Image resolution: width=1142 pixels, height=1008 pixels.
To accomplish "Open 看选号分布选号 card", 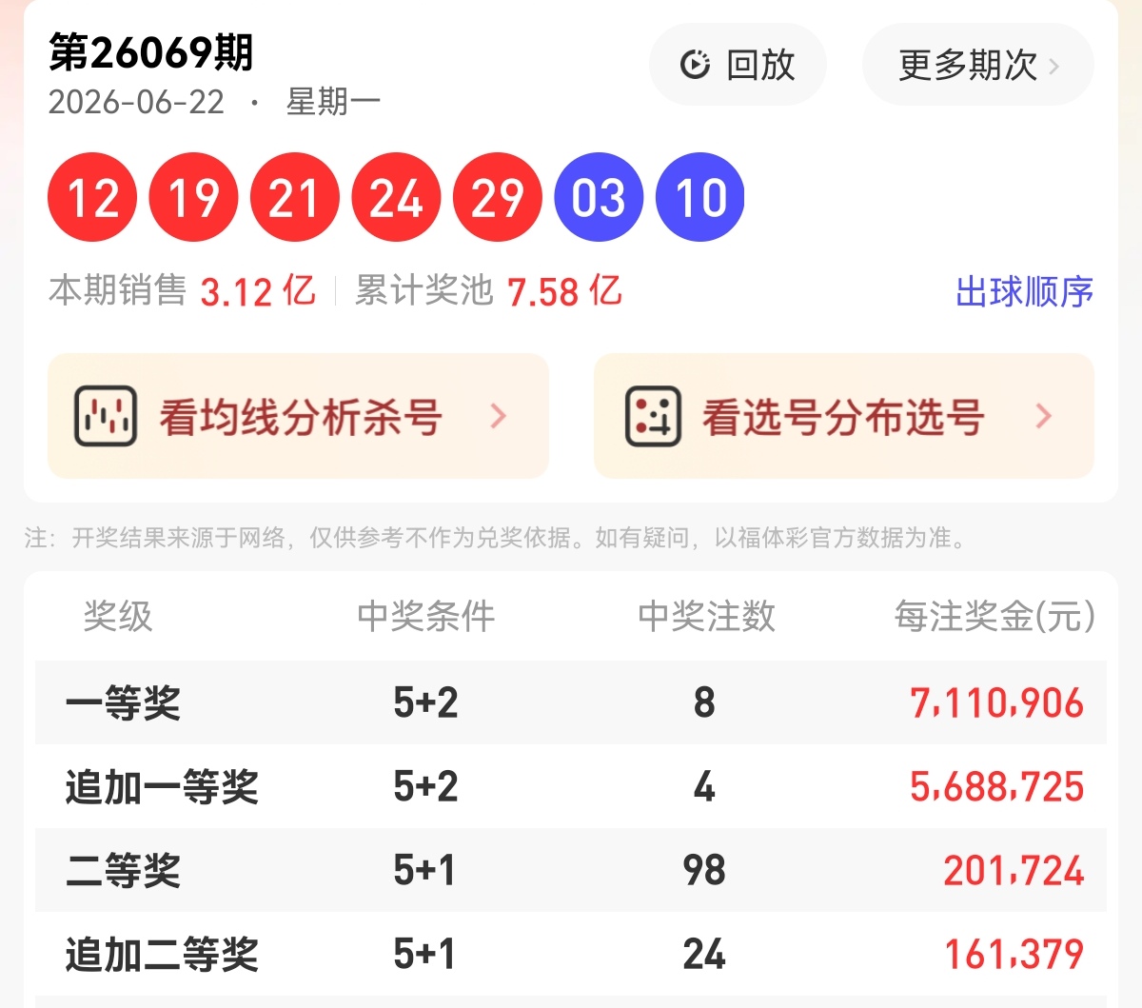I will 844,416.
